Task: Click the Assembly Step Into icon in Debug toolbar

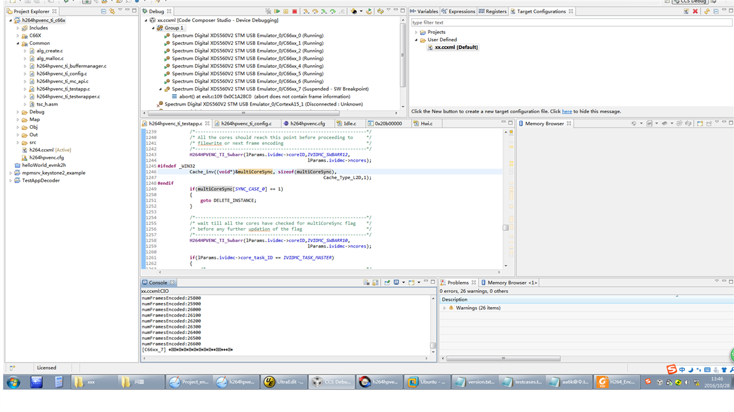Action: (x=324, y=11)
